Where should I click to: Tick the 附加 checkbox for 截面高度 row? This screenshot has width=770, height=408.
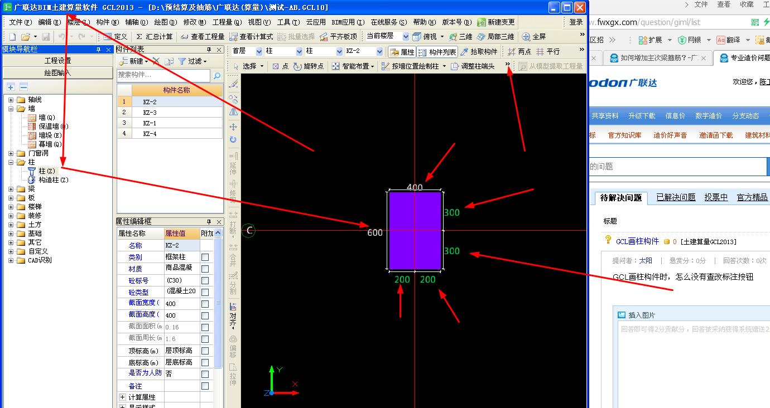[x=205, y=315]
